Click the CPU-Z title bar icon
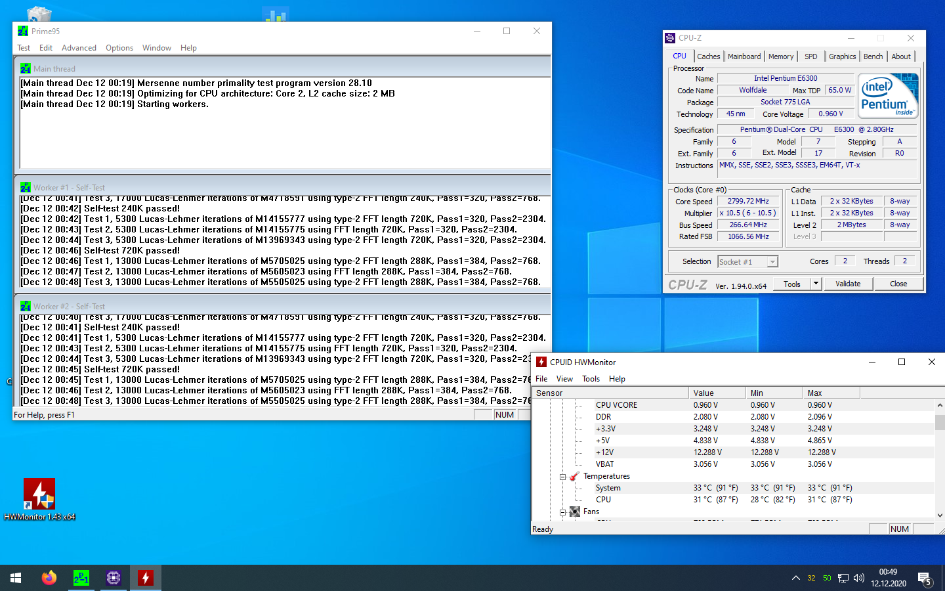 point(670,38)
